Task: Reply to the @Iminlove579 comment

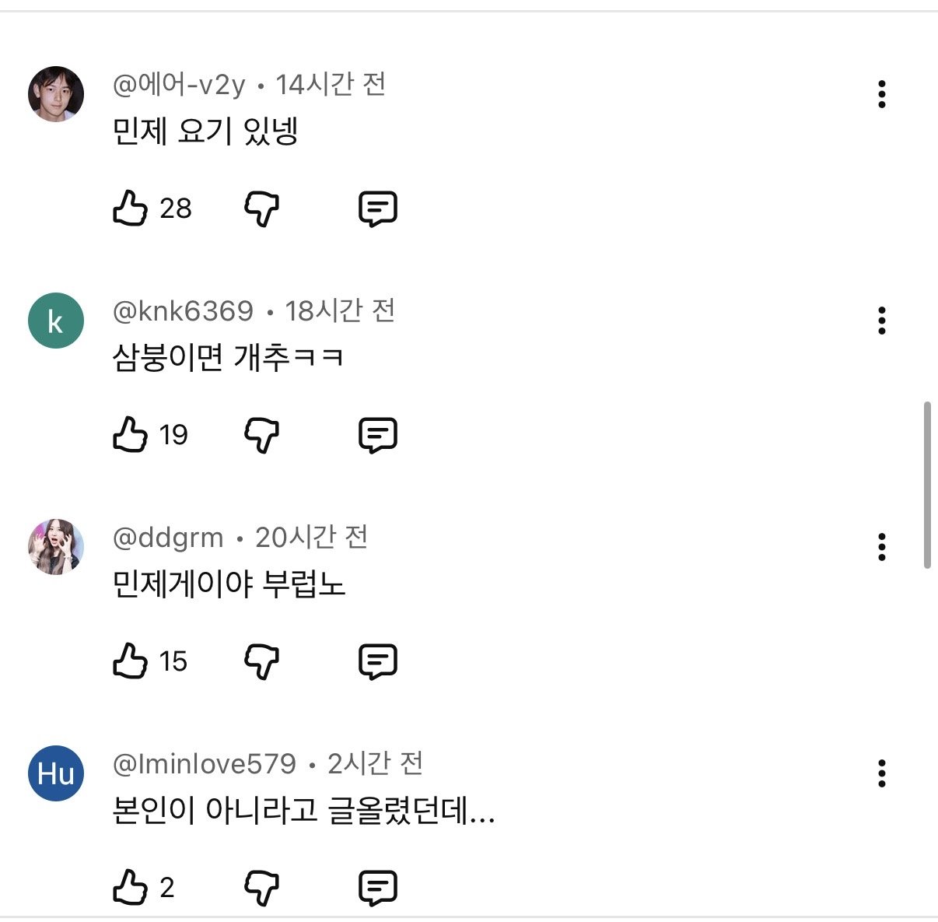Action: [378, 888]
